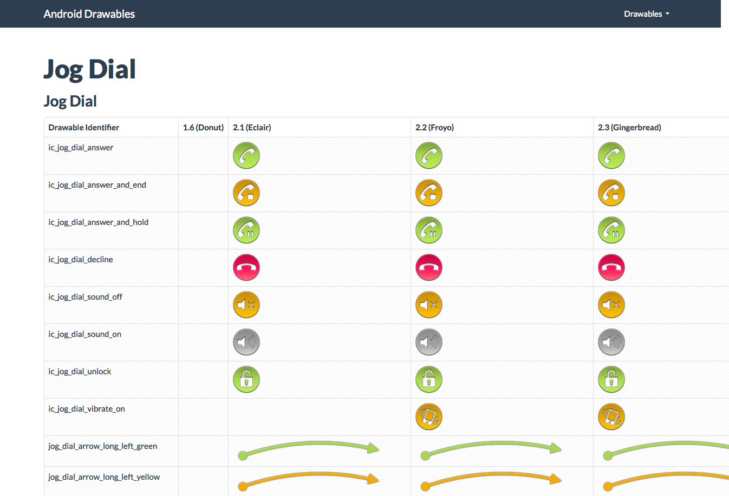This screenshot has height=496, width=729.
Task: Click the gray sound-on icon under 2.3 (Gingerbread)
Action: pyautogui.click(x=611, y=342)
